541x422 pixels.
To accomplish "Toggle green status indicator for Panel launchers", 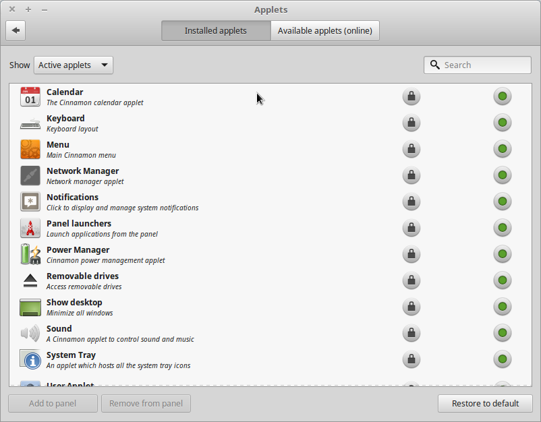I will pos(503,228).
